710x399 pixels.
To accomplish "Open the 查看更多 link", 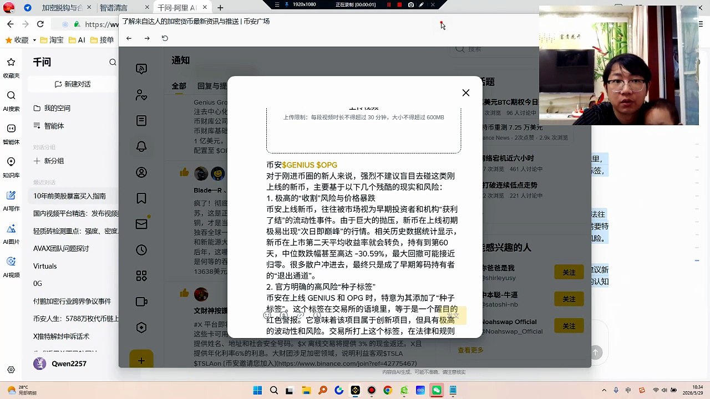I will click(470, 350).
